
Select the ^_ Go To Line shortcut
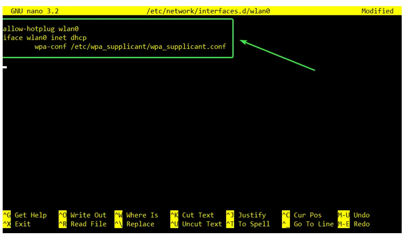pyautogui.click(x=308, y=224)
